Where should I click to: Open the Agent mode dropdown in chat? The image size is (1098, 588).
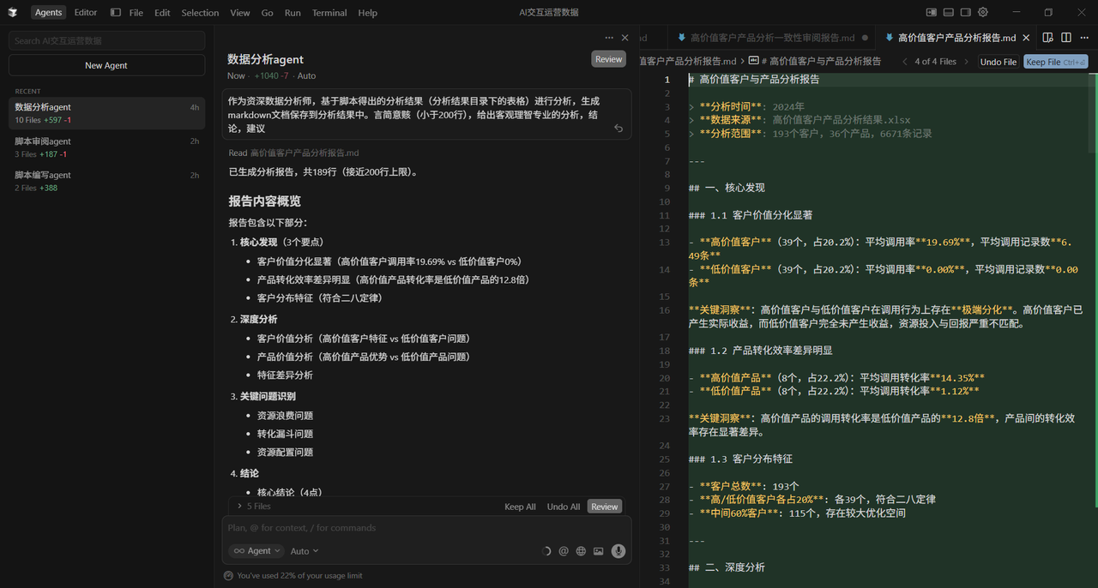[256, 550]
